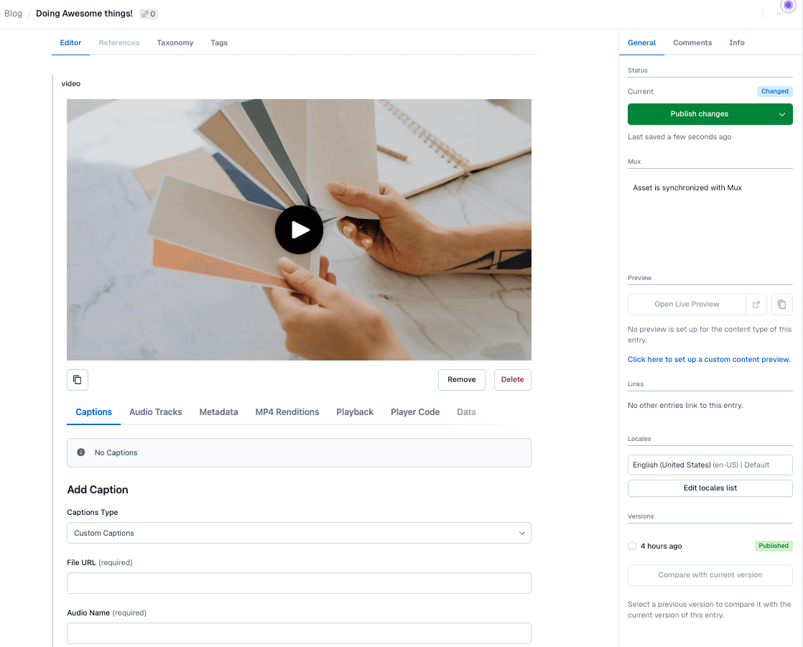Open the English (United States) locale selector
This screenshot has width=803, height=647.
tap(710, 465)
